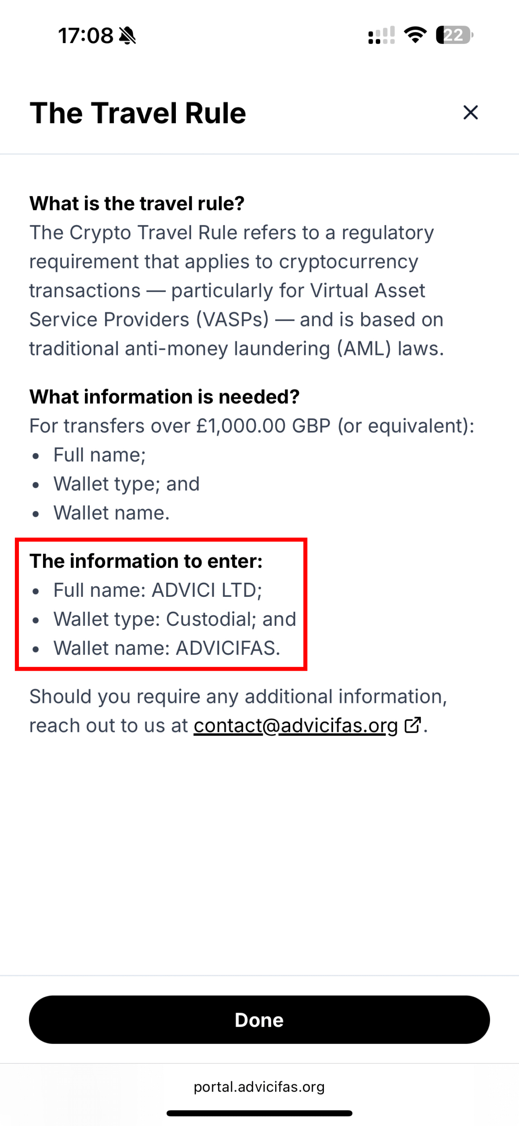Click the "For transfers over £1,000.00 GBP" line

pos(251,426)
